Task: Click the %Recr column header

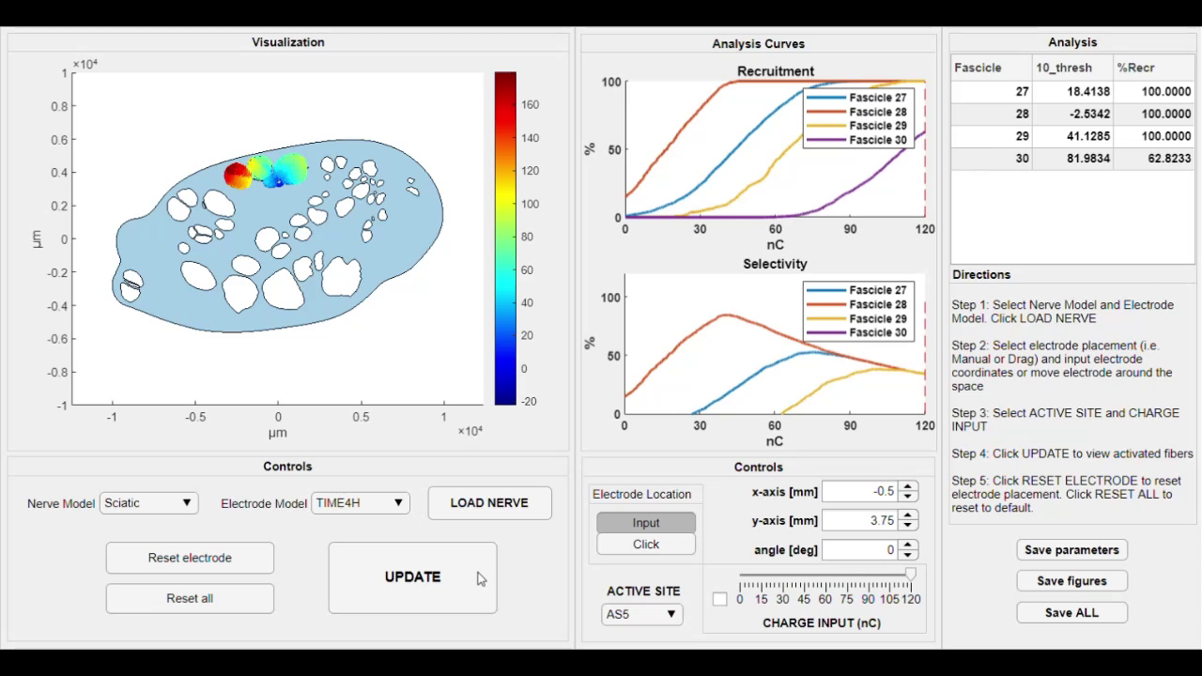Action: [1154, 68]
